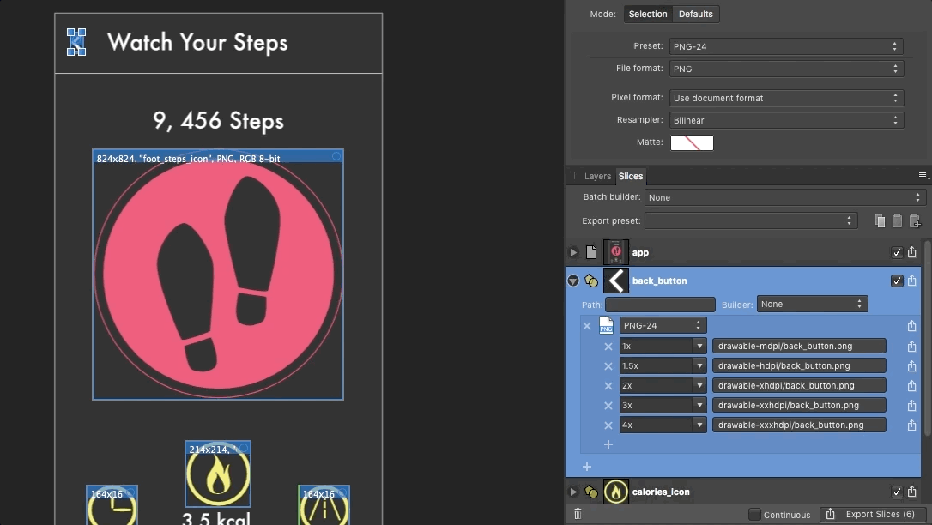This screenshot has width=932, height=525.
Task: Click the trash icon to delete slice
Action: pyautogui.click(x=578, y=514)
